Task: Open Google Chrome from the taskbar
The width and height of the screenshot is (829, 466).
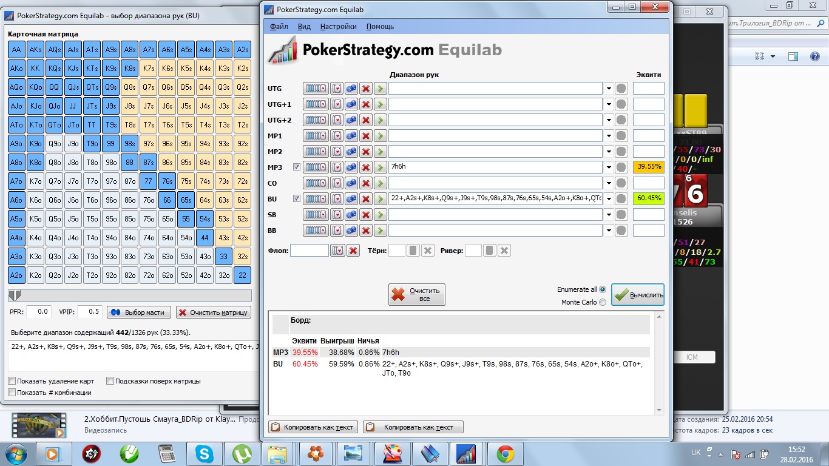Action: click(505, 453)
